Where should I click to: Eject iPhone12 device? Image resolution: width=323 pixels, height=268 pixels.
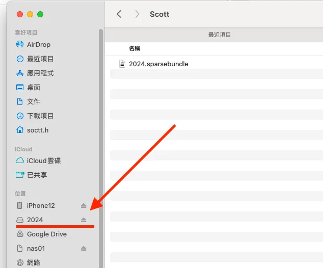tap(84, 205)
